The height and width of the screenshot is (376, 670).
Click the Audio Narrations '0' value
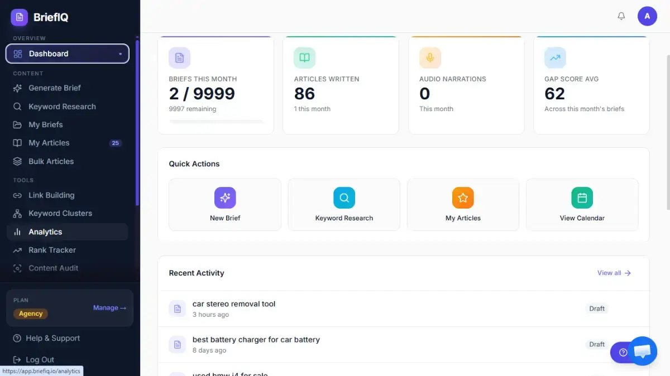pyautogui.click(x=425, y=94)
